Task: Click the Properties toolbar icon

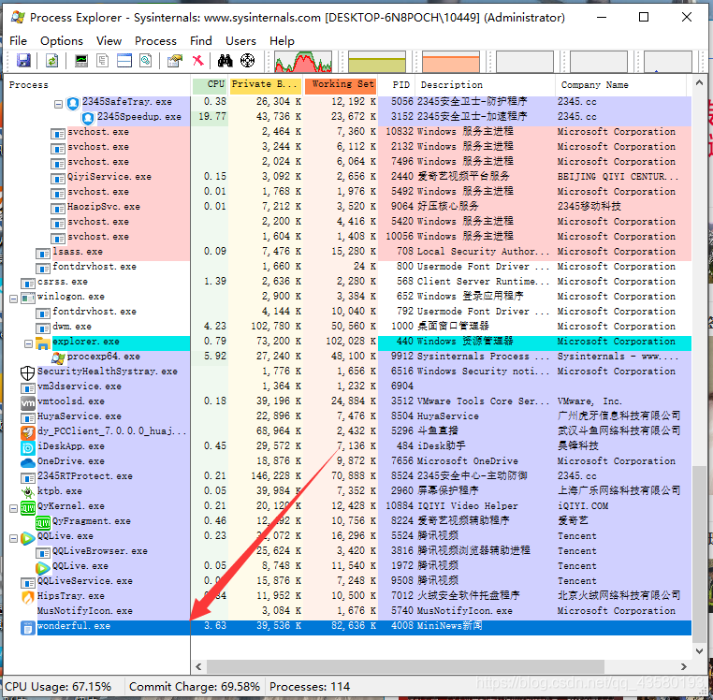Action: (174, 61)
